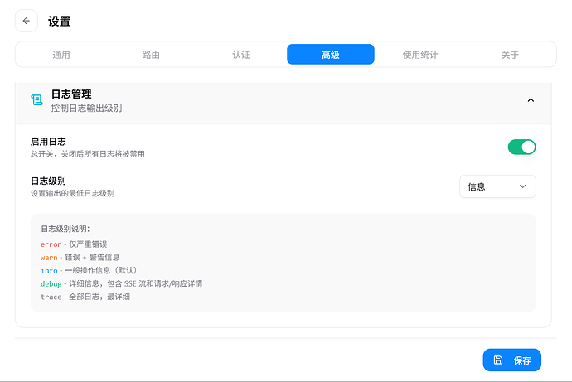Image resolution: width=572 pixels, height=382 pixels.
Task: Click the red error level label
Action: pos(51,244)
